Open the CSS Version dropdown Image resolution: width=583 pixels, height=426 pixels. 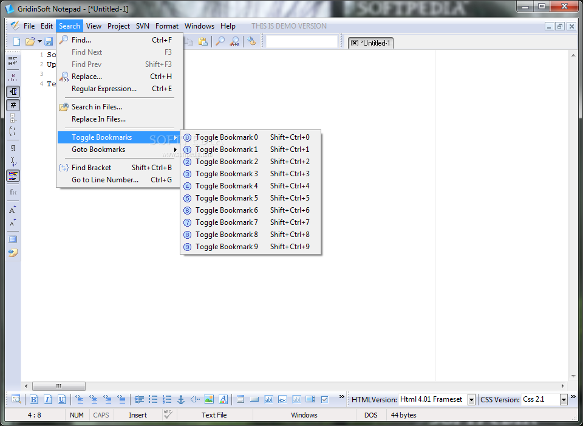click(x=564, y=400)
